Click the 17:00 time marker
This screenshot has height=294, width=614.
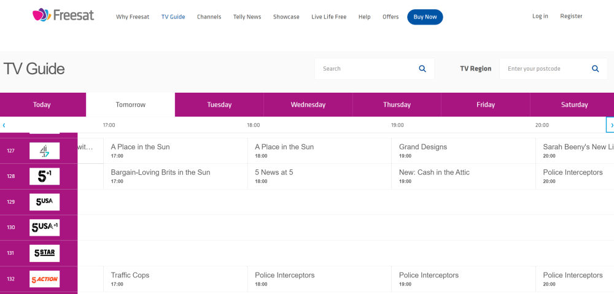[109, 125]
